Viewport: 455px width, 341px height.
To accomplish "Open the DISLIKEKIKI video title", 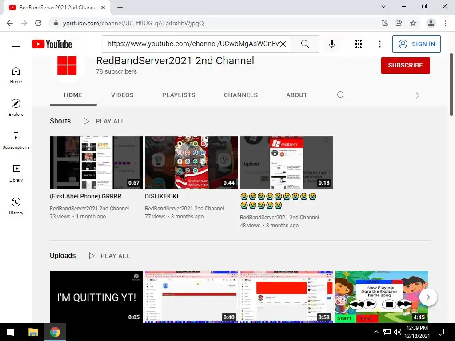I will coord(162,196).
